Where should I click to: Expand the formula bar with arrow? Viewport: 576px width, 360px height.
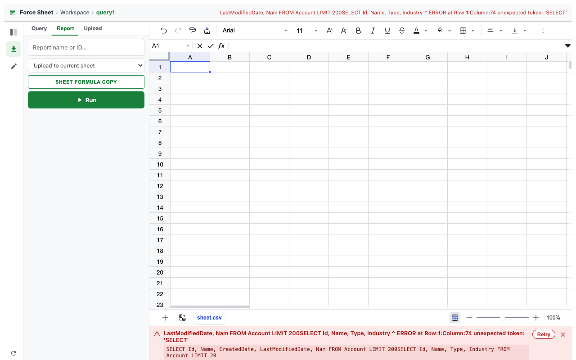tap(568, 46)
